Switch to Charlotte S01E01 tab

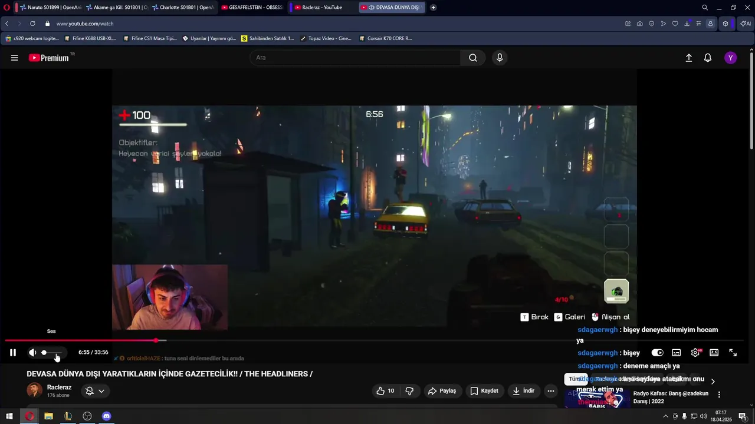pyautogui.click(x=182, y=8)
